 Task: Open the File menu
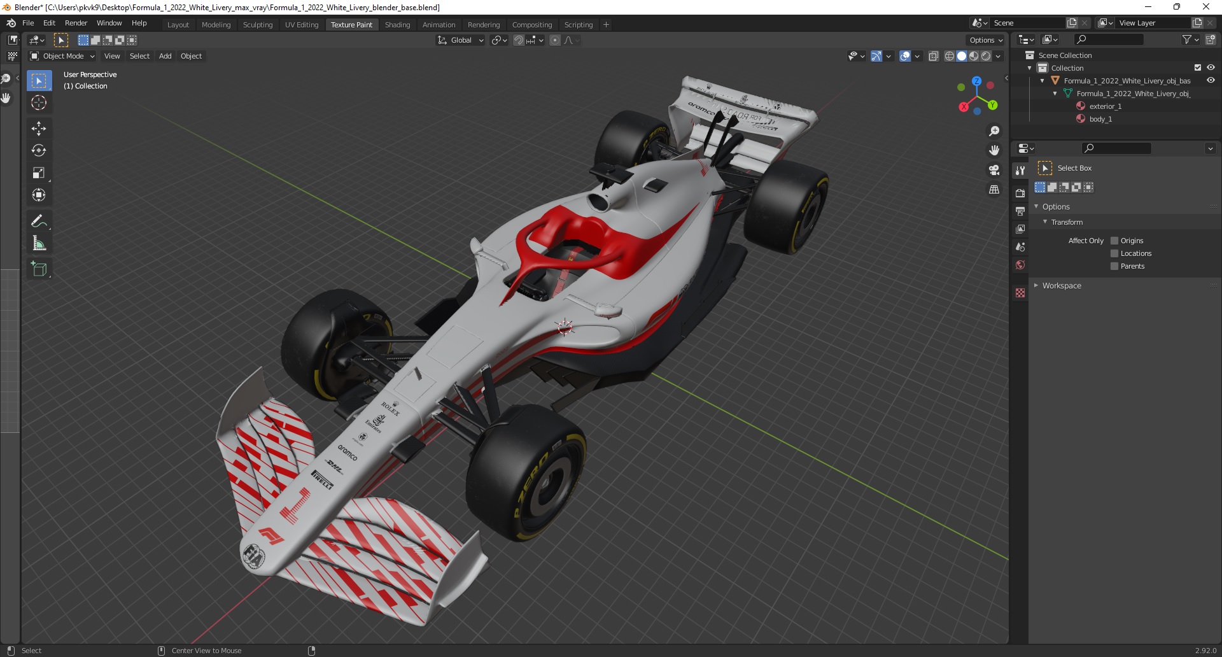(28, 23)
